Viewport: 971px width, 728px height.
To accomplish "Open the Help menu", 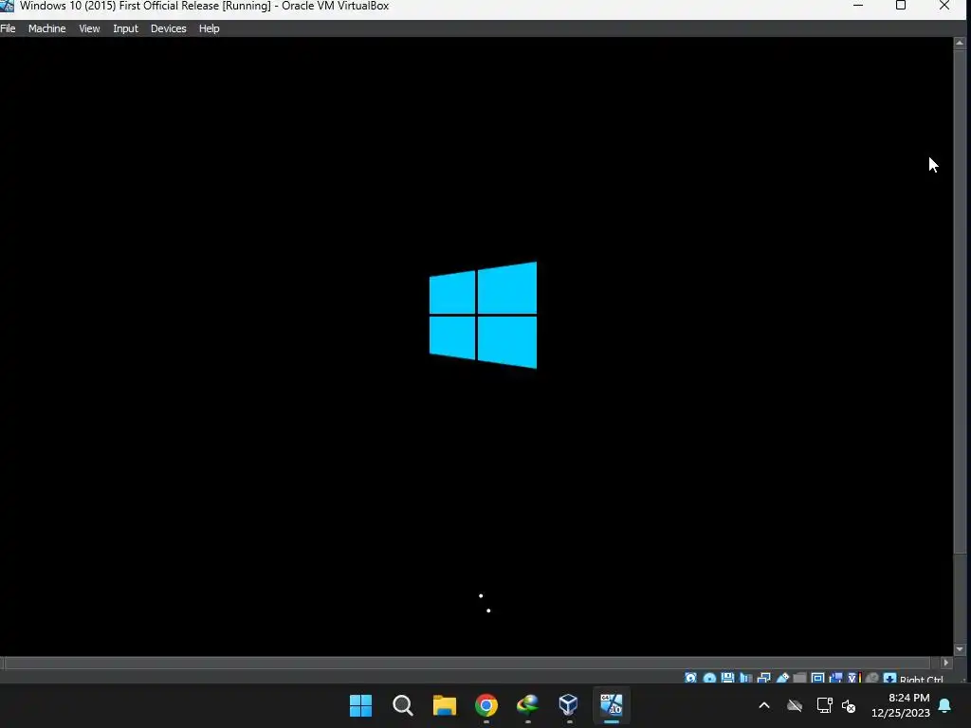I will click(x=210, y=28).
